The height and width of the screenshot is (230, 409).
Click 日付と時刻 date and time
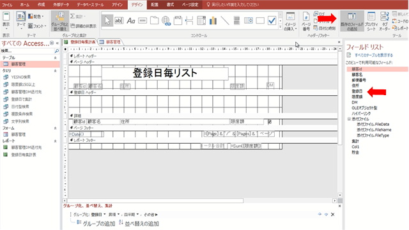click(x=325, y=28)
